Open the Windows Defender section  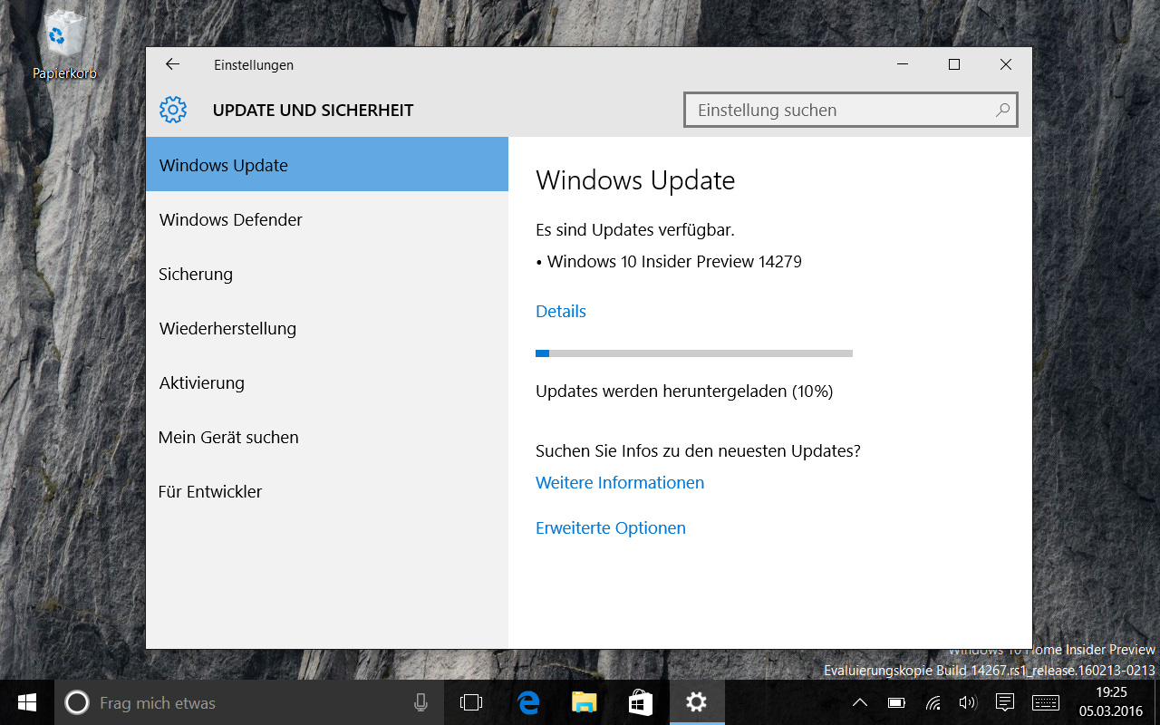pos(327,219)
